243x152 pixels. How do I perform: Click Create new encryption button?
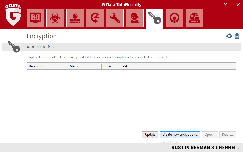(x=180, y=135)
